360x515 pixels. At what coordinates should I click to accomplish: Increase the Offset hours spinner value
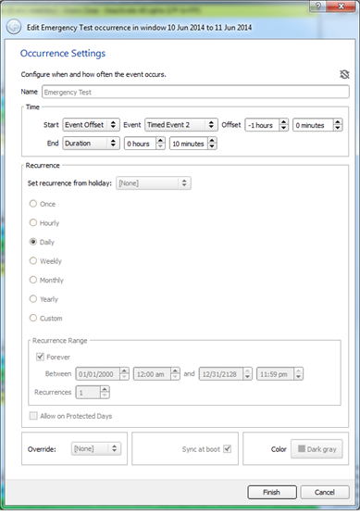283,122
